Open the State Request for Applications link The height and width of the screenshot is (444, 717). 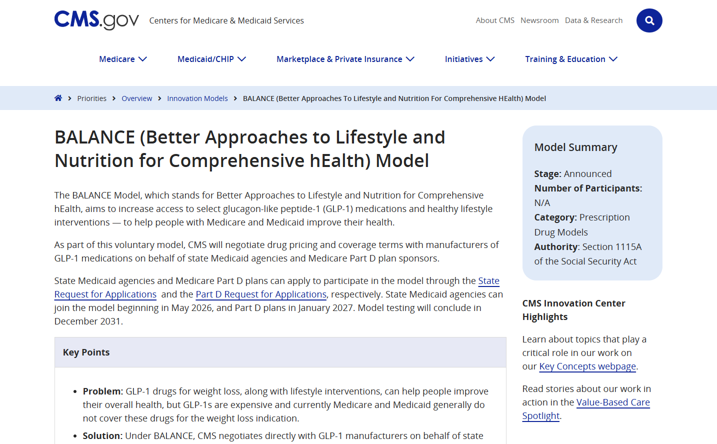tap(105, 294)
